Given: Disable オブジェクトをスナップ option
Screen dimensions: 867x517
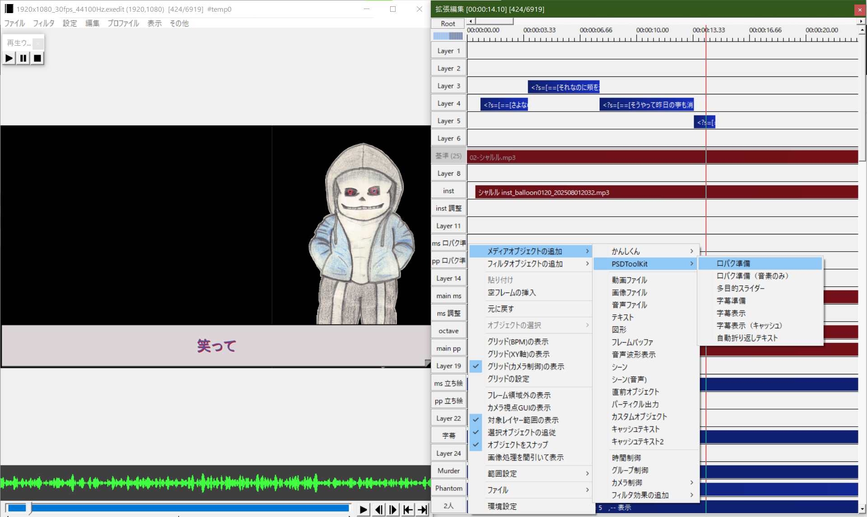Looking at the screenshot, I should pos(517,445).
